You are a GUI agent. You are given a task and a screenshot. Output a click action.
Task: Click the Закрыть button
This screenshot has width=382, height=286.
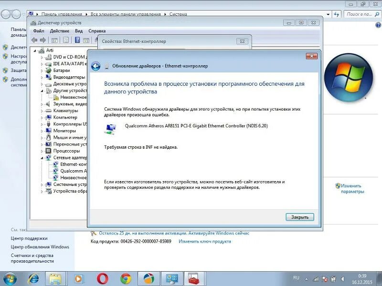click(x=300, y=217)
